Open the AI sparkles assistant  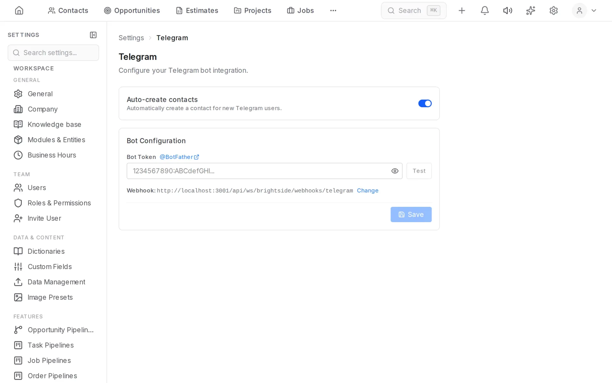[x=530, y=11]
